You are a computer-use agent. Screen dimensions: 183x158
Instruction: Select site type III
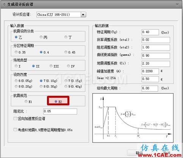point(51,66)
